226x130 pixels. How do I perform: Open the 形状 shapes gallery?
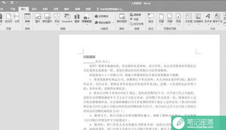click(57, 19)
